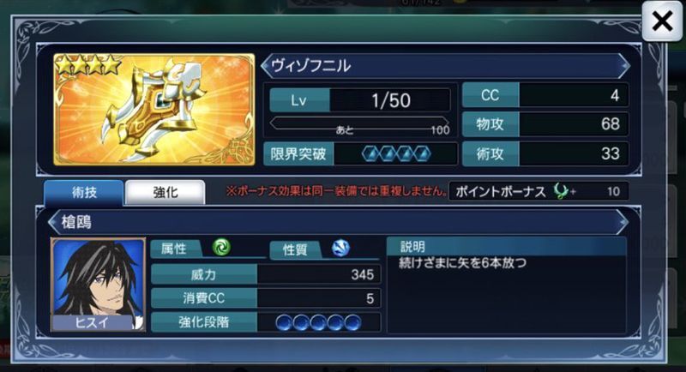The height and width of the screenshot is (372, 686).
Task: Click the 説明 description panel
Action: [x=507, y=286]
